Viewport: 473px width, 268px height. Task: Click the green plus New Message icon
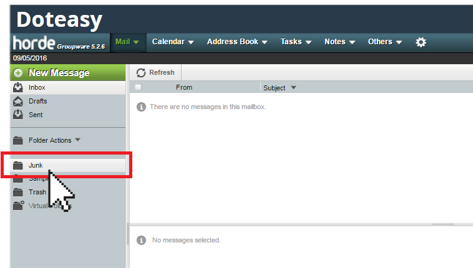18,73
